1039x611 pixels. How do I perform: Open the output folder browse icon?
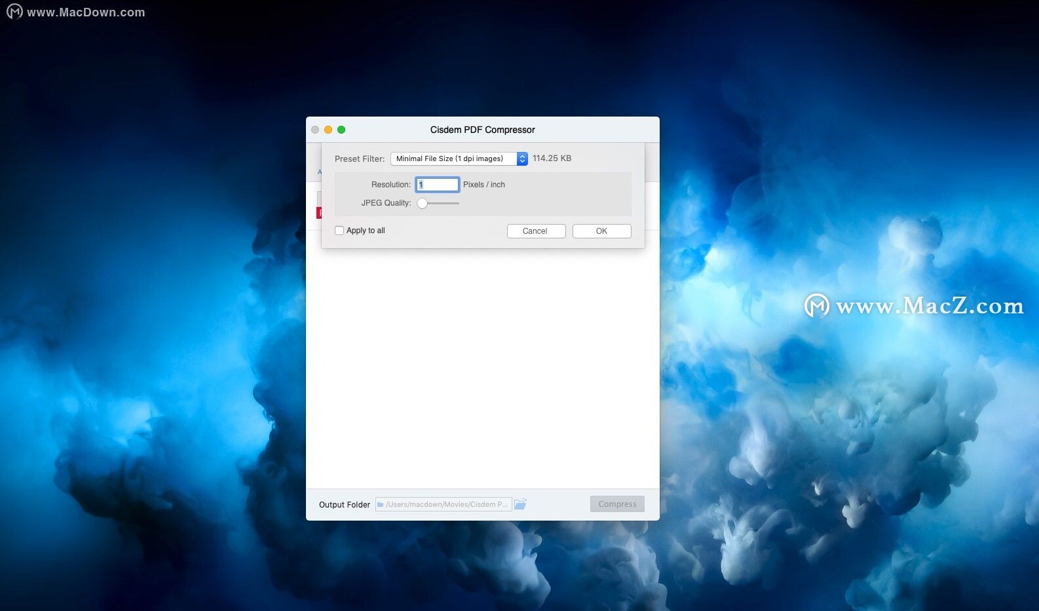520,504
